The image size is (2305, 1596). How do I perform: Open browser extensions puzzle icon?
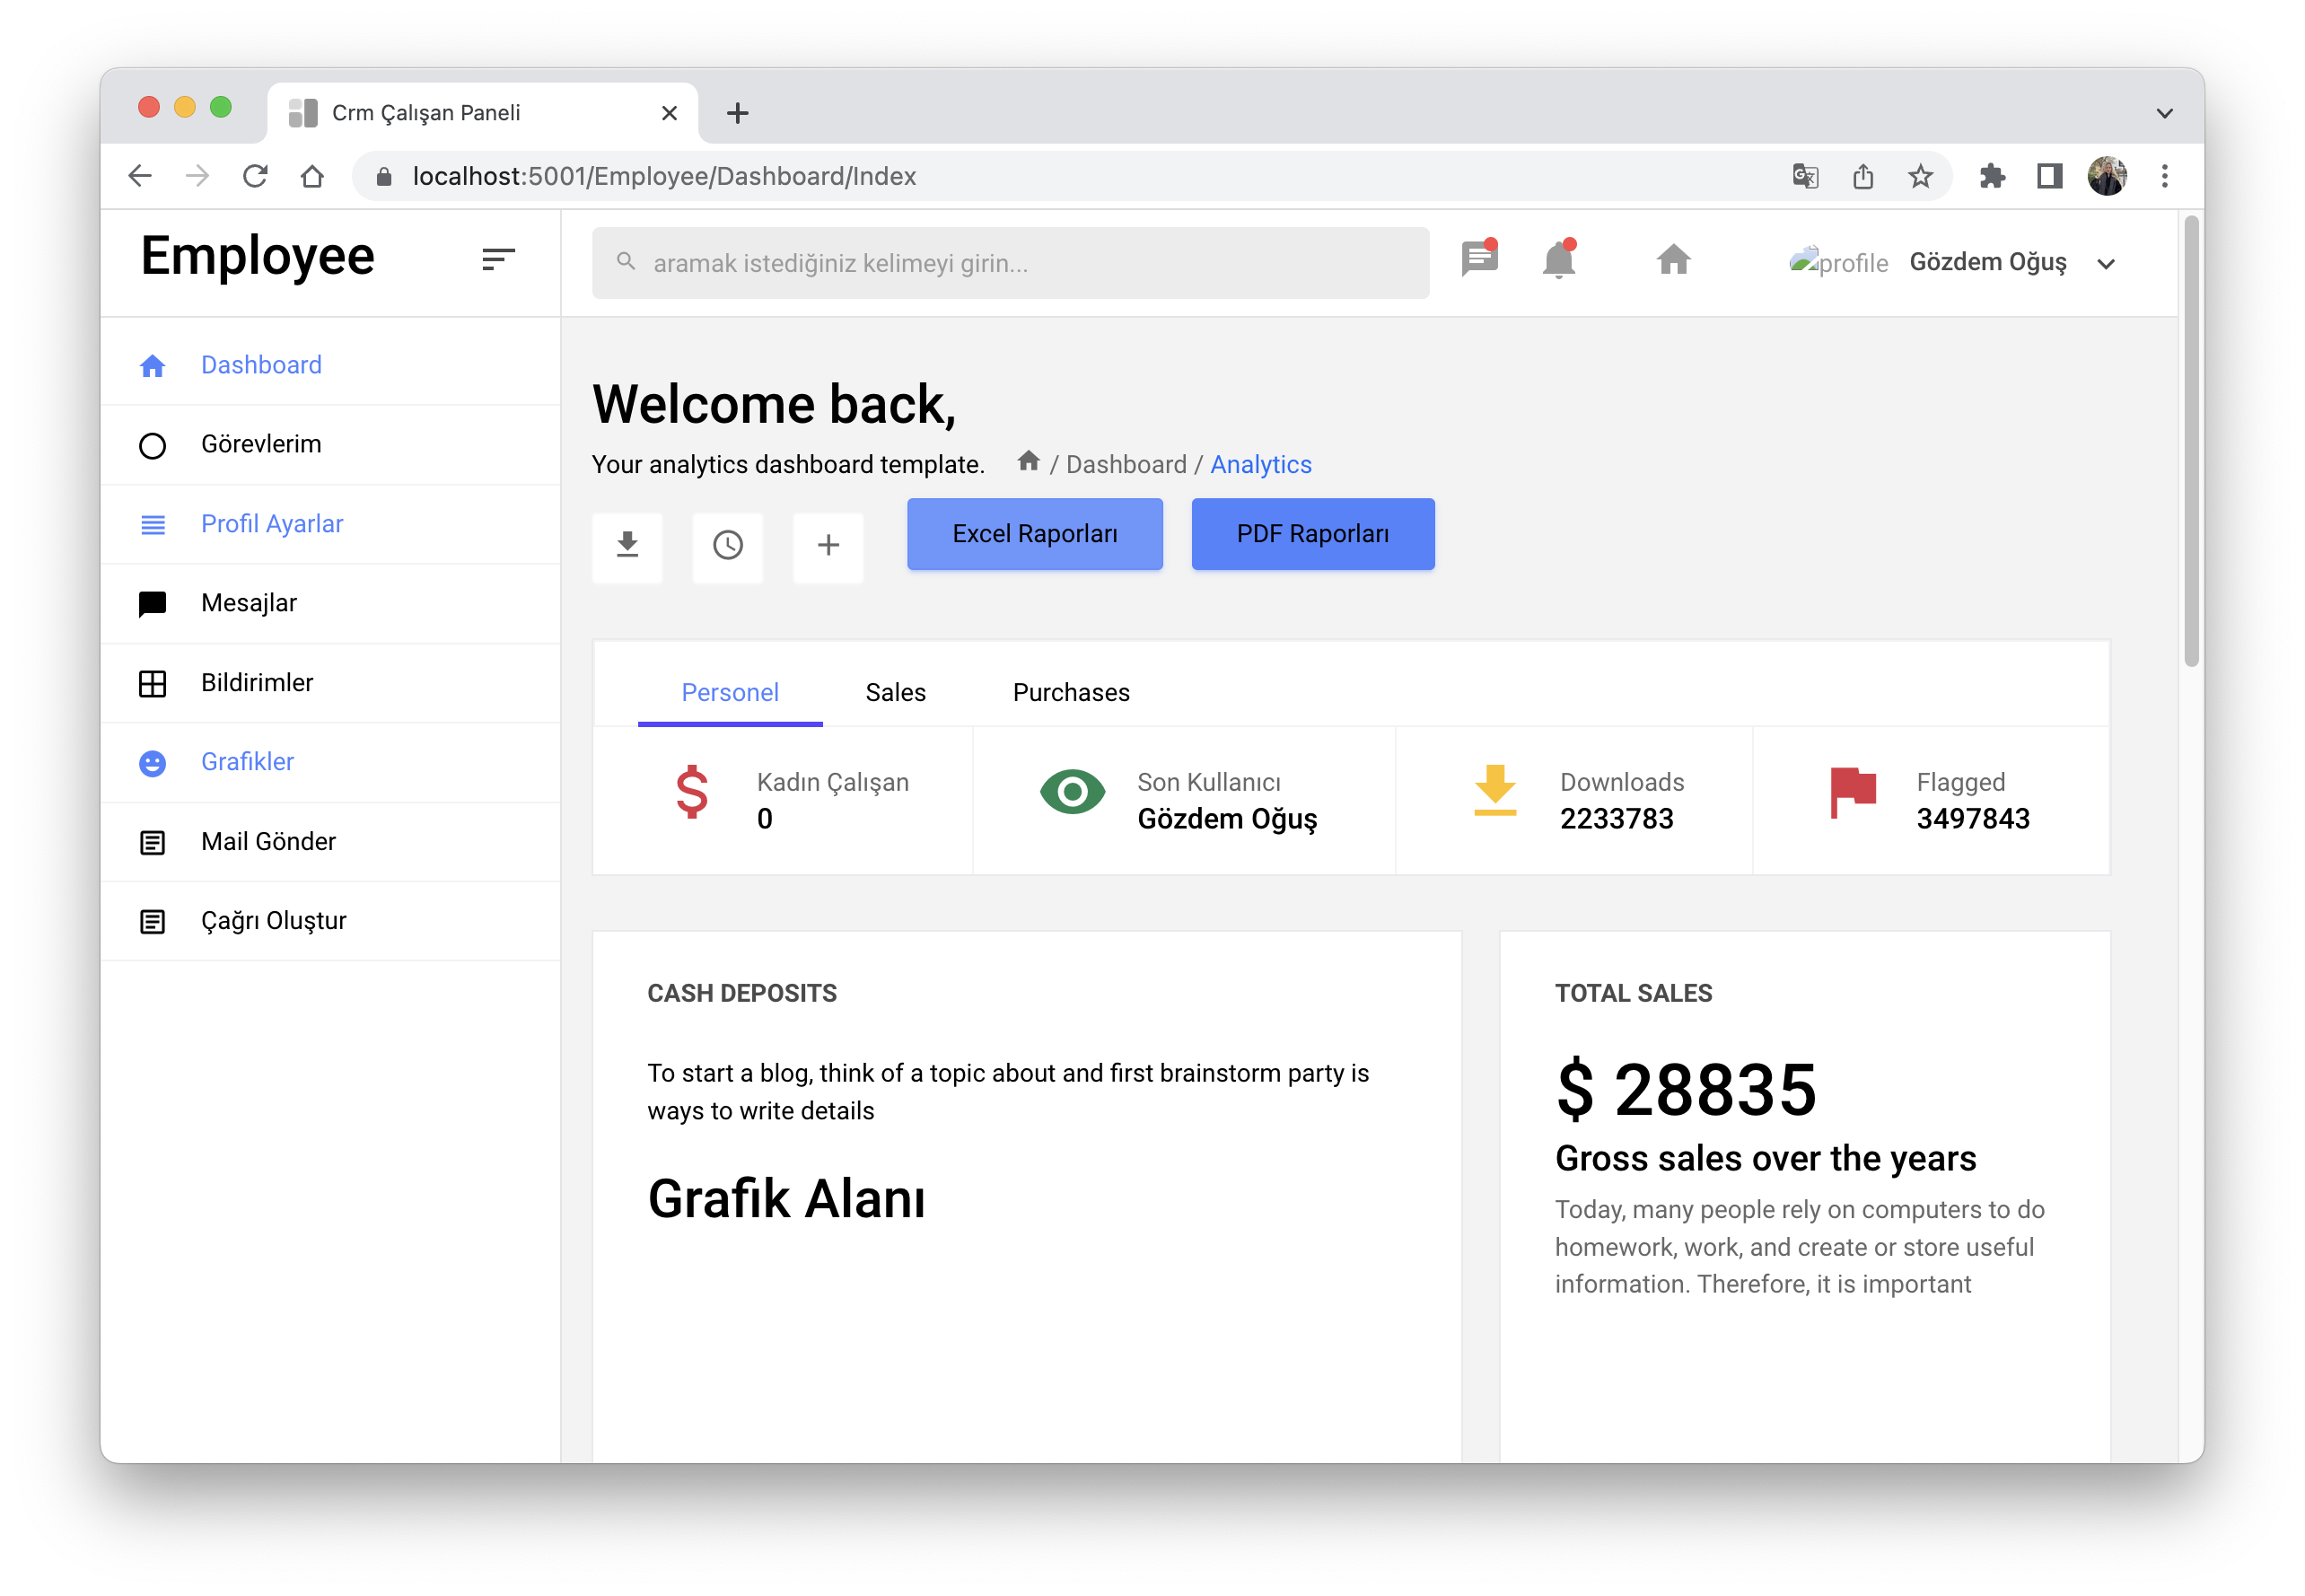click(x=1992, y=176)
